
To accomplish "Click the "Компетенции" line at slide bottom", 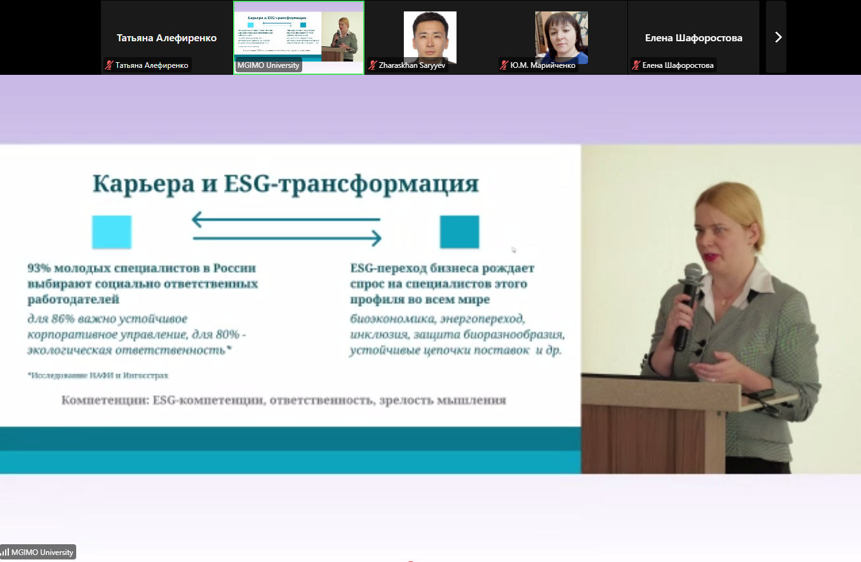I will click(284, 400).
